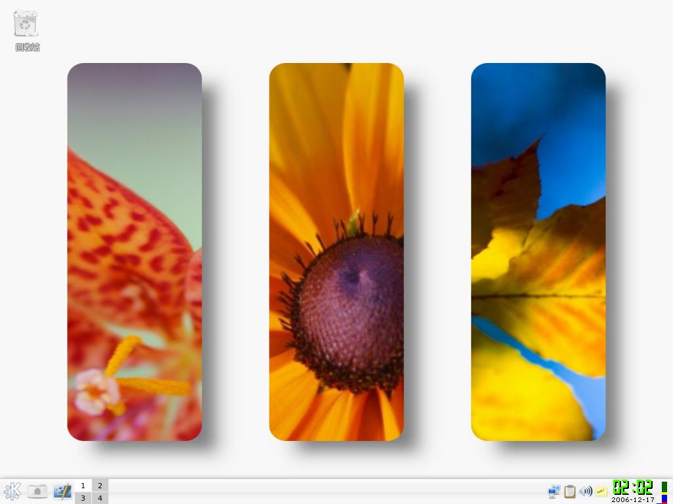Open the KDE K menu launcher
Viewport: 673px width, 504px height.
coord(12,491)
